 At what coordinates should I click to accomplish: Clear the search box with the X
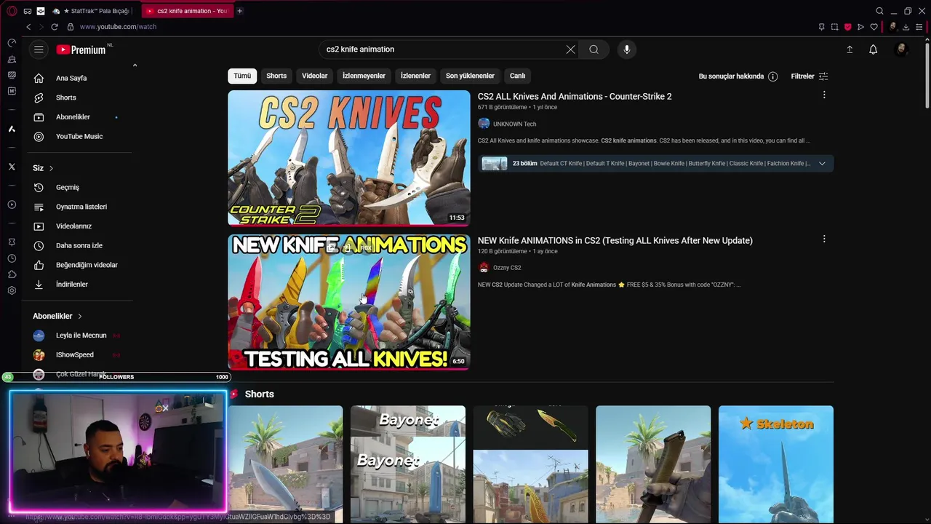tap(570, 49)
